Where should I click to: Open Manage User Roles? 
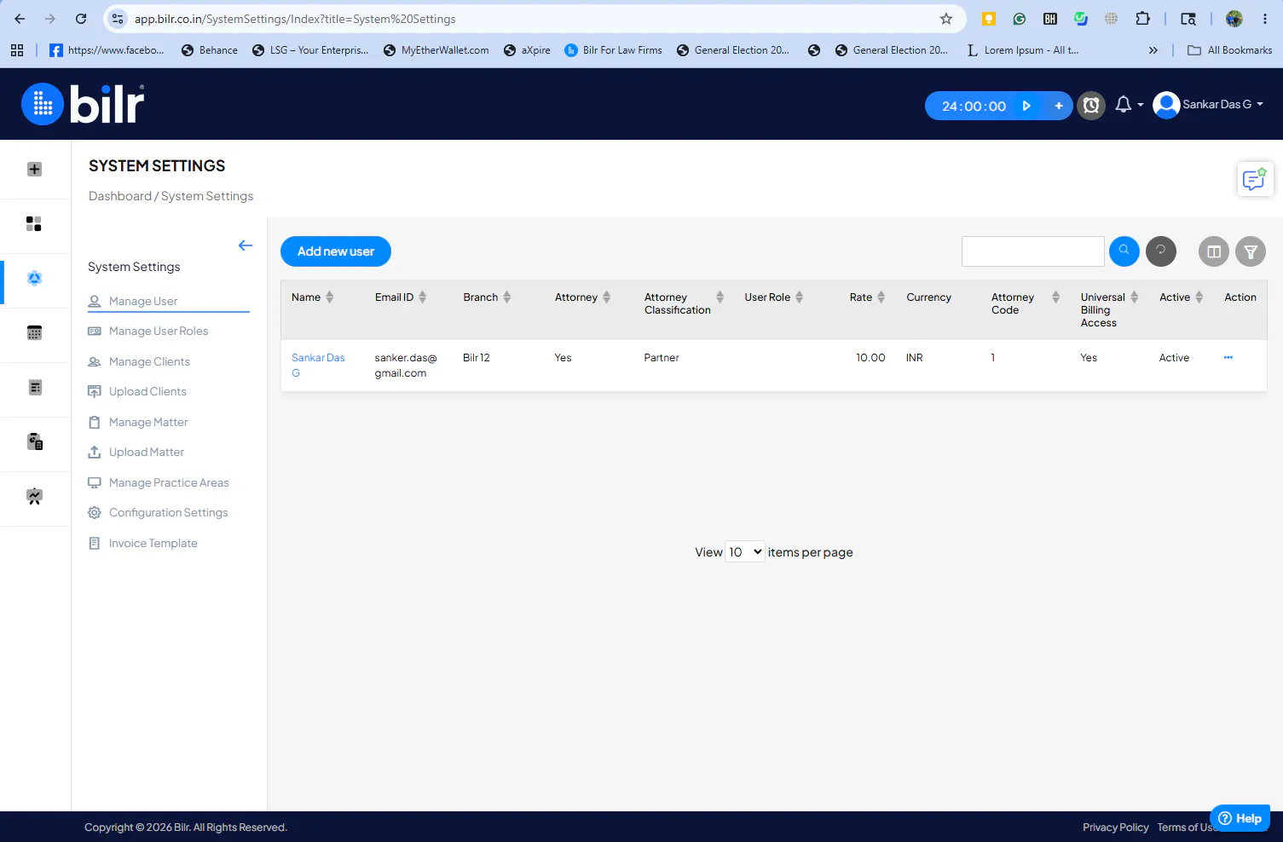click(x=159, y=331)
